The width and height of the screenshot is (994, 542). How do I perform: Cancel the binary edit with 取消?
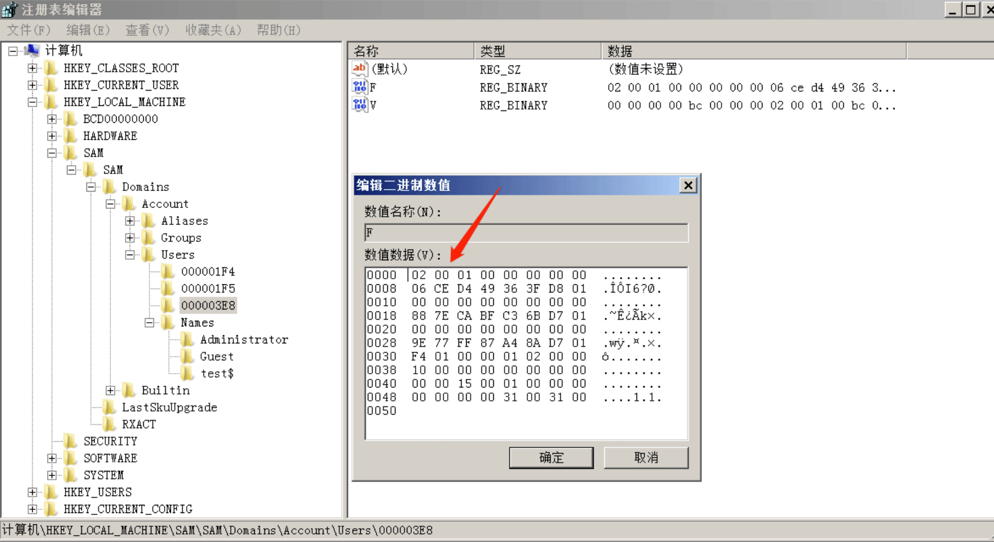tap(646, 458)
